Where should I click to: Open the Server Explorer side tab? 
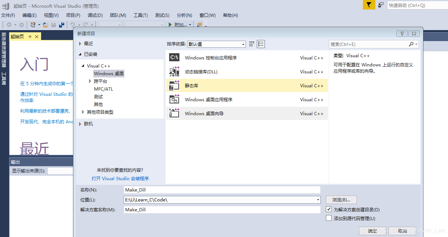point(4,50)
